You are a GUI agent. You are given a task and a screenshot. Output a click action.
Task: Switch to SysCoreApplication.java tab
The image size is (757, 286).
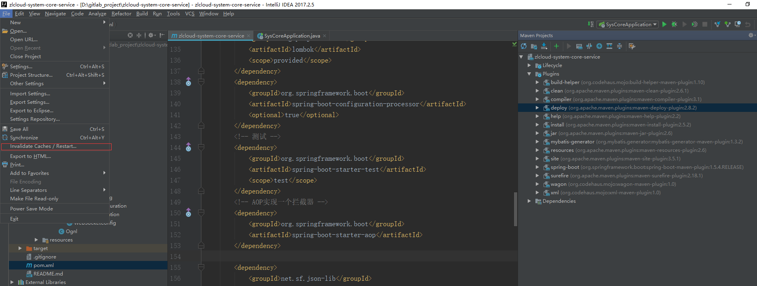(292, 36)
